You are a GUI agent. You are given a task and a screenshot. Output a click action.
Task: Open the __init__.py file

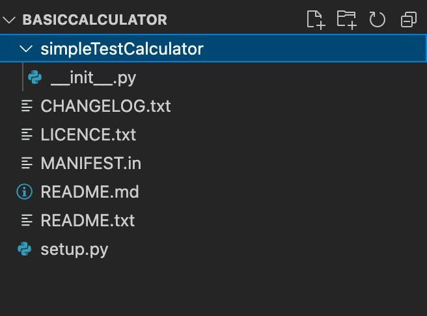(93, 78)
